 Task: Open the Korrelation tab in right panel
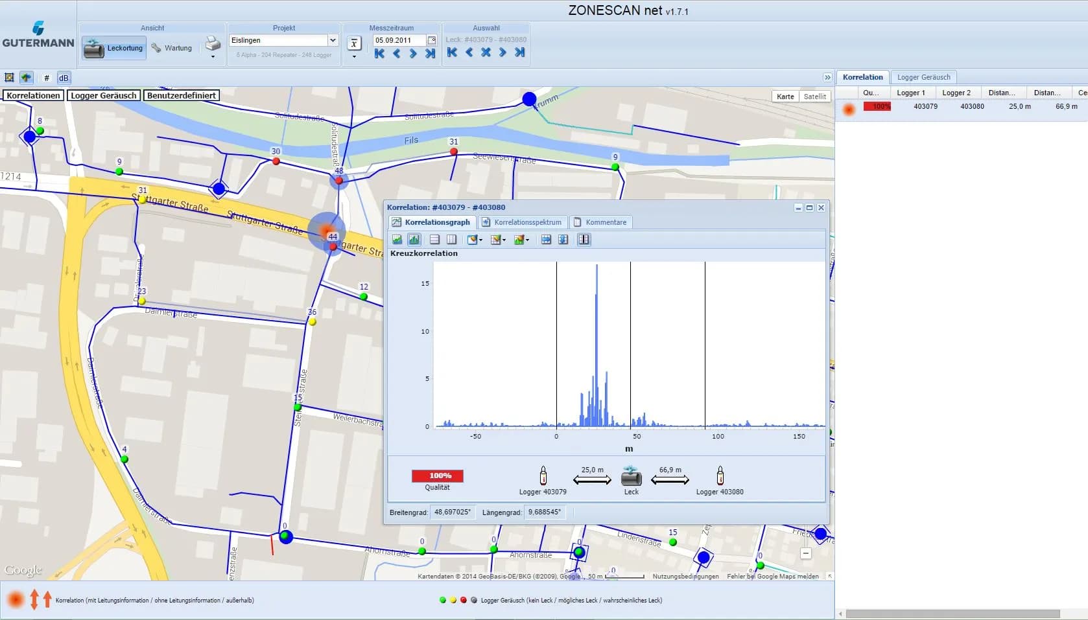(x=862, y=77)
